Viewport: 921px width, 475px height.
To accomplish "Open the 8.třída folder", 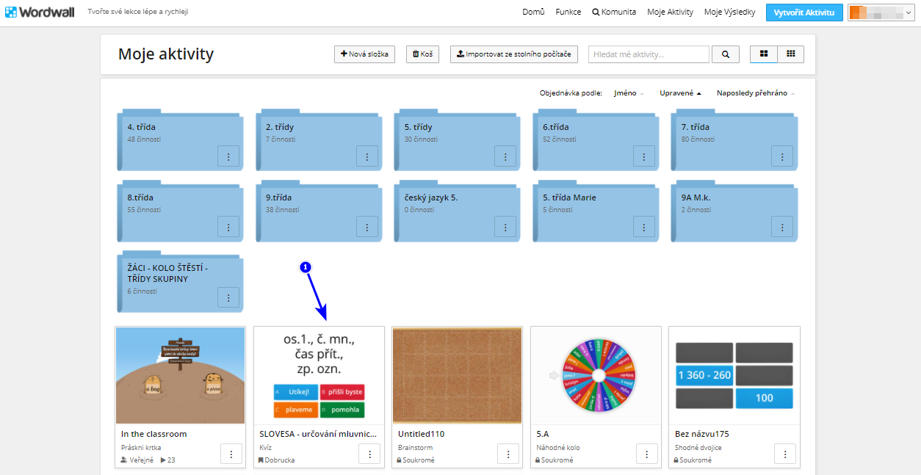I will [x=181, y=211].
